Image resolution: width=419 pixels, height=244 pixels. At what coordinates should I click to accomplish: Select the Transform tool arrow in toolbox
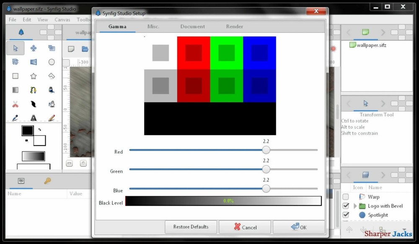point(16,48)
